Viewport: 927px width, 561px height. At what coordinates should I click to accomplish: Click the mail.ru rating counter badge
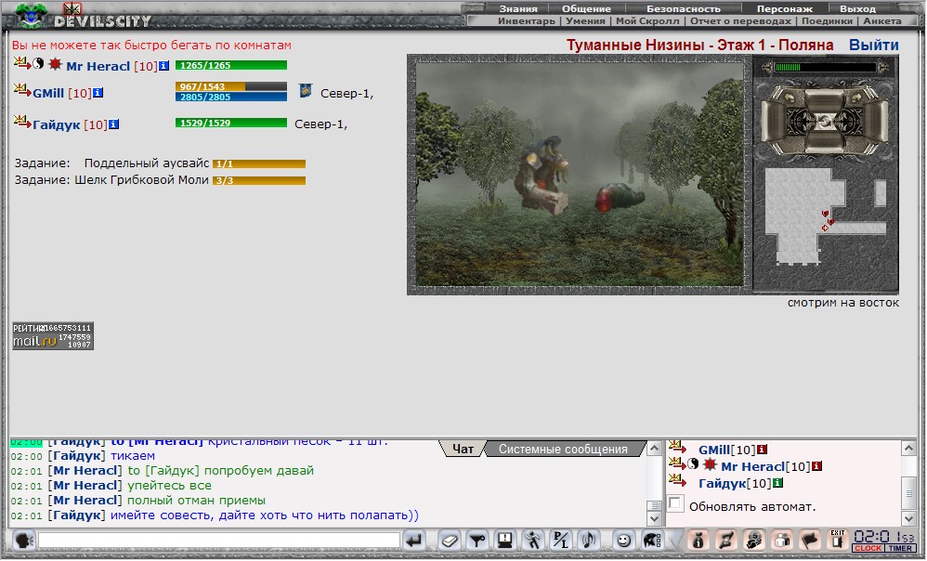53,336
